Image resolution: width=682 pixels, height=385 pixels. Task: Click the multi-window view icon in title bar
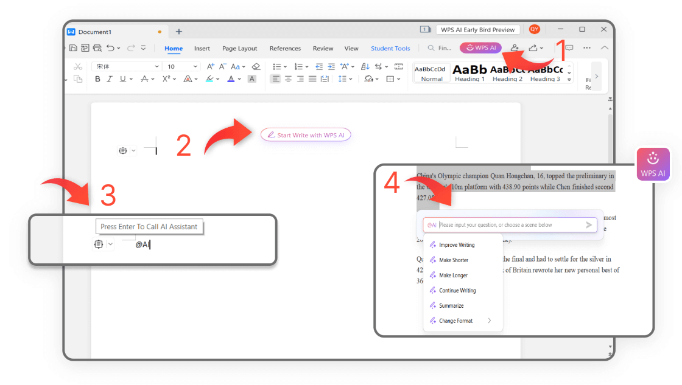[425, 29]
